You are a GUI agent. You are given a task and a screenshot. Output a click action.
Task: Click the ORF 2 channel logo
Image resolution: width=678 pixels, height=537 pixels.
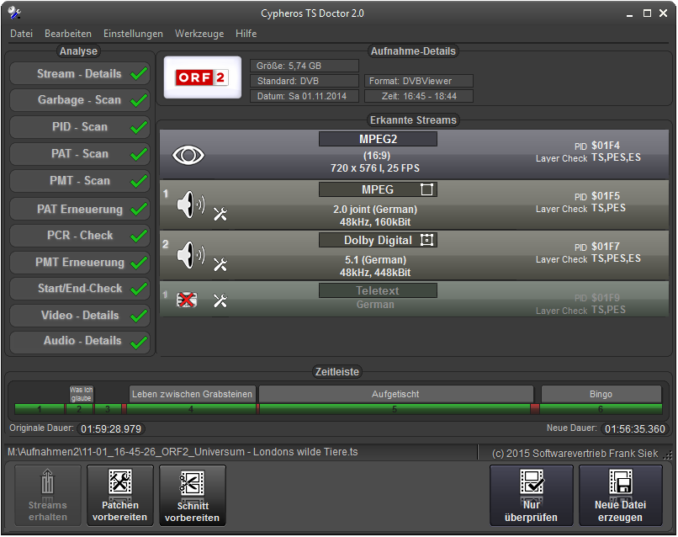[x=203, y=77]
